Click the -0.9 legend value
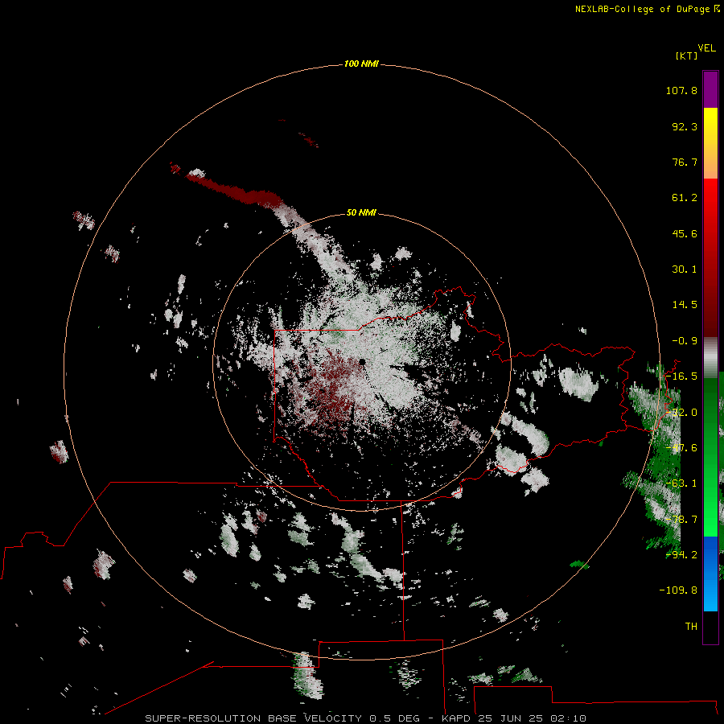 pos(685,341)
